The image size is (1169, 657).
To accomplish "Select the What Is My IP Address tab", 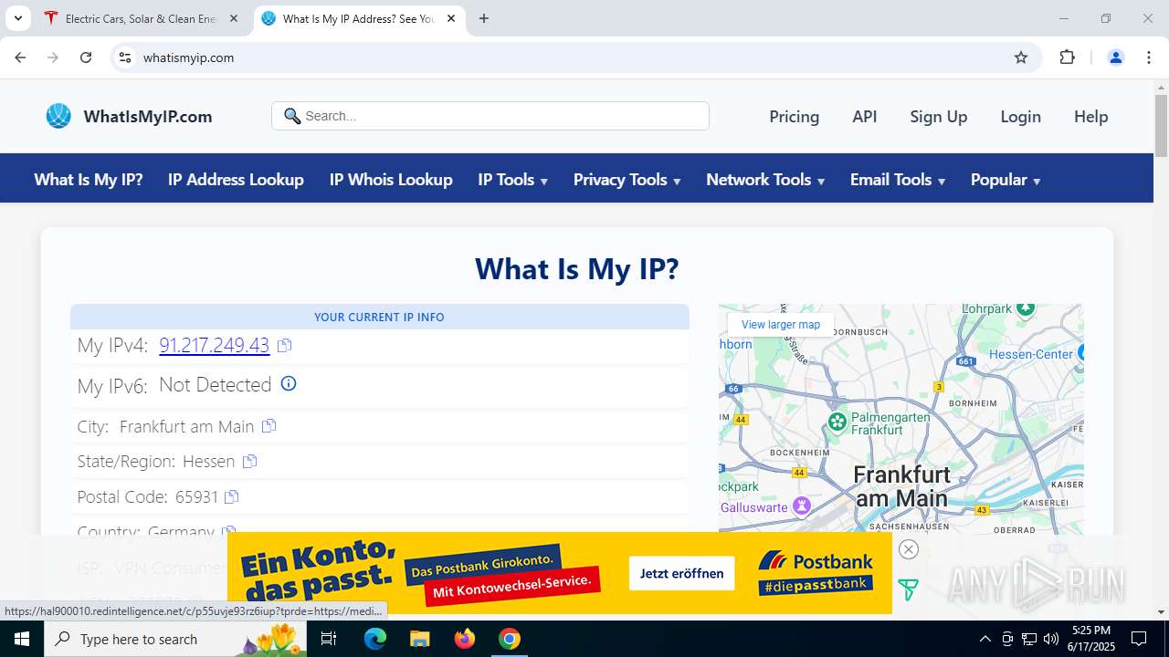I will pos(358,18).
